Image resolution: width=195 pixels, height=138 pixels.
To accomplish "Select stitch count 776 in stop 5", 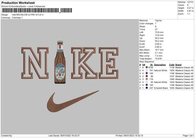I will [151, 79].
